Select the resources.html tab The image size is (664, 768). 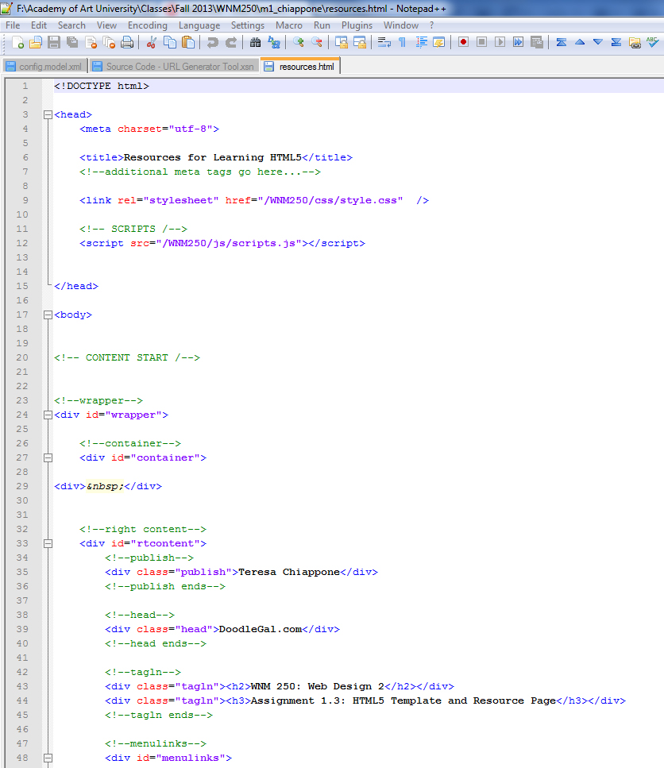pos(301,66)
